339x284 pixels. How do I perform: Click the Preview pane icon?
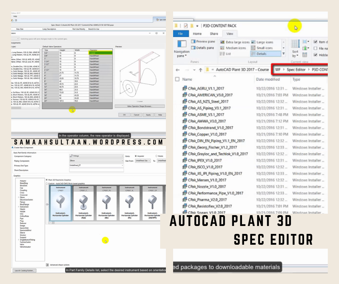pyautogui.click(x=193, y=41)
